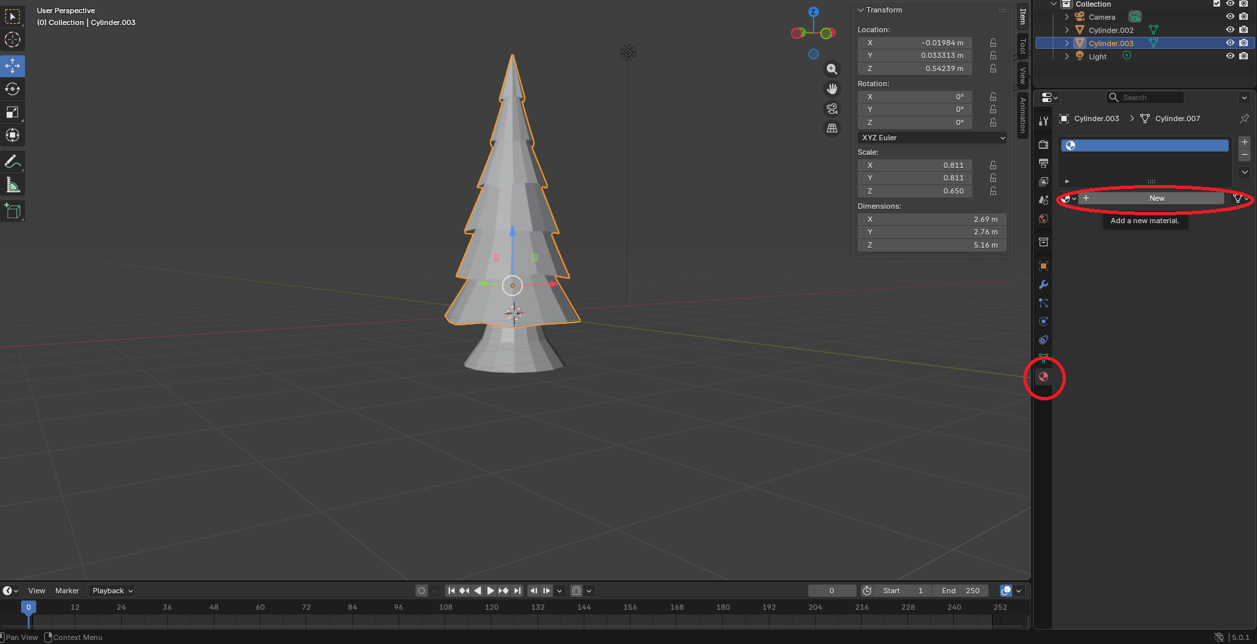Click New to add a material

coord(1156,198)
